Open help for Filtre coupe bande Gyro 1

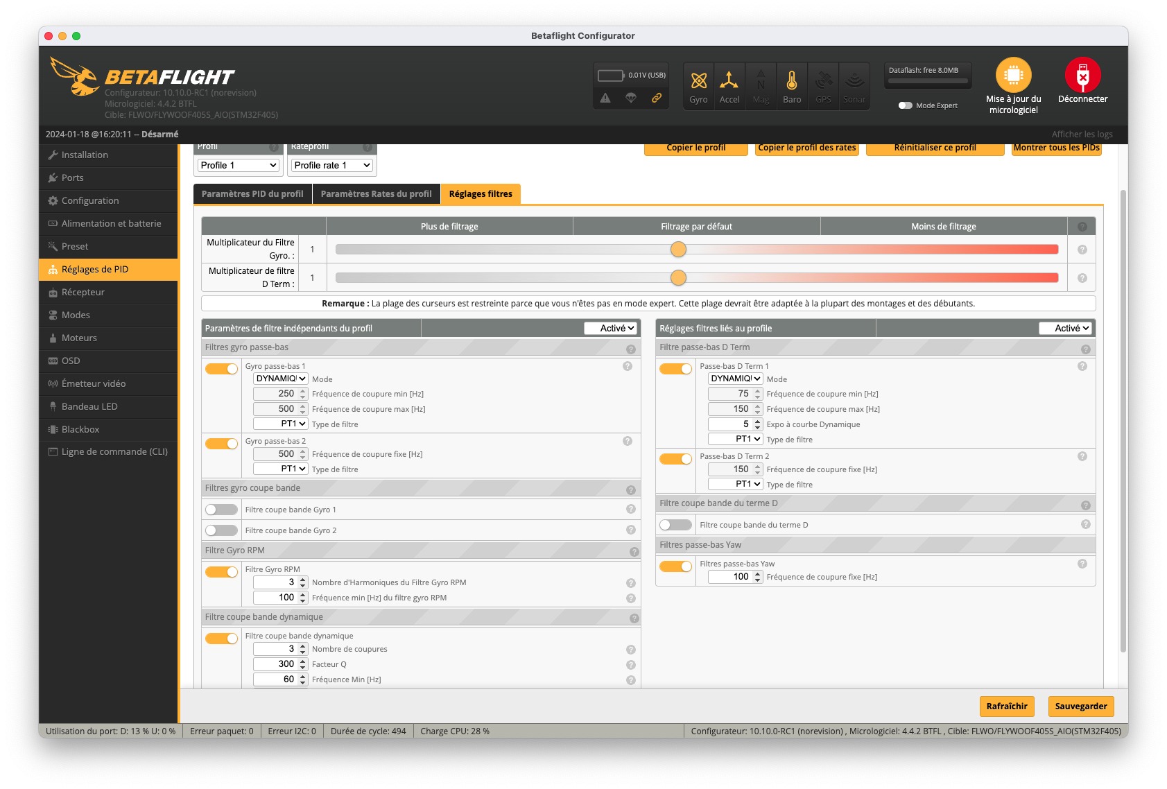pyautogui.click(x=631, y=509)
